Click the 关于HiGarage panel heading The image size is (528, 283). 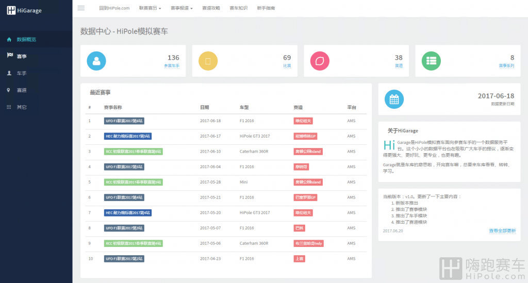click(403, 131)
